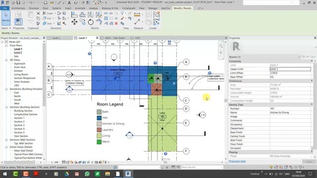Viewport: 317px width, 178px height.
Task: Click the 1 : 100 view scale button
Action: 54,162
